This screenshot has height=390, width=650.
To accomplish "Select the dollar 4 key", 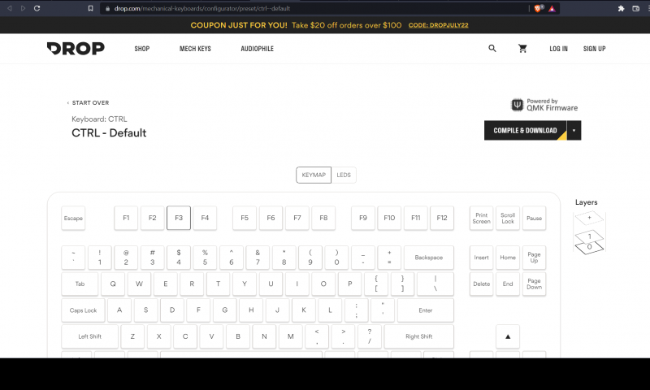I will point(179,258).
